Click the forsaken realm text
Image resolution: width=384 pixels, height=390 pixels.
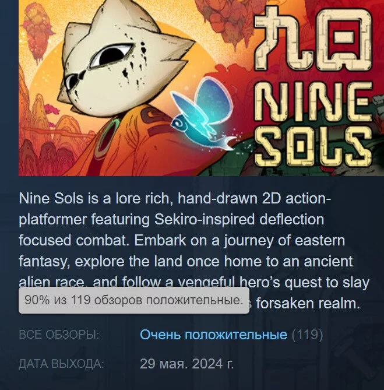point(308,304)
